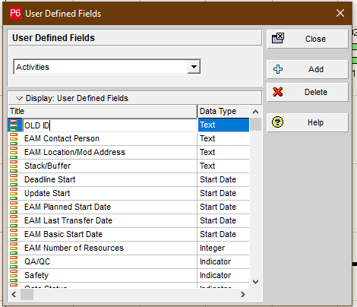Select the EAM Last Transfer Date row
The image size is (357, 307).
pyautogui.click(x=128, y=221)
